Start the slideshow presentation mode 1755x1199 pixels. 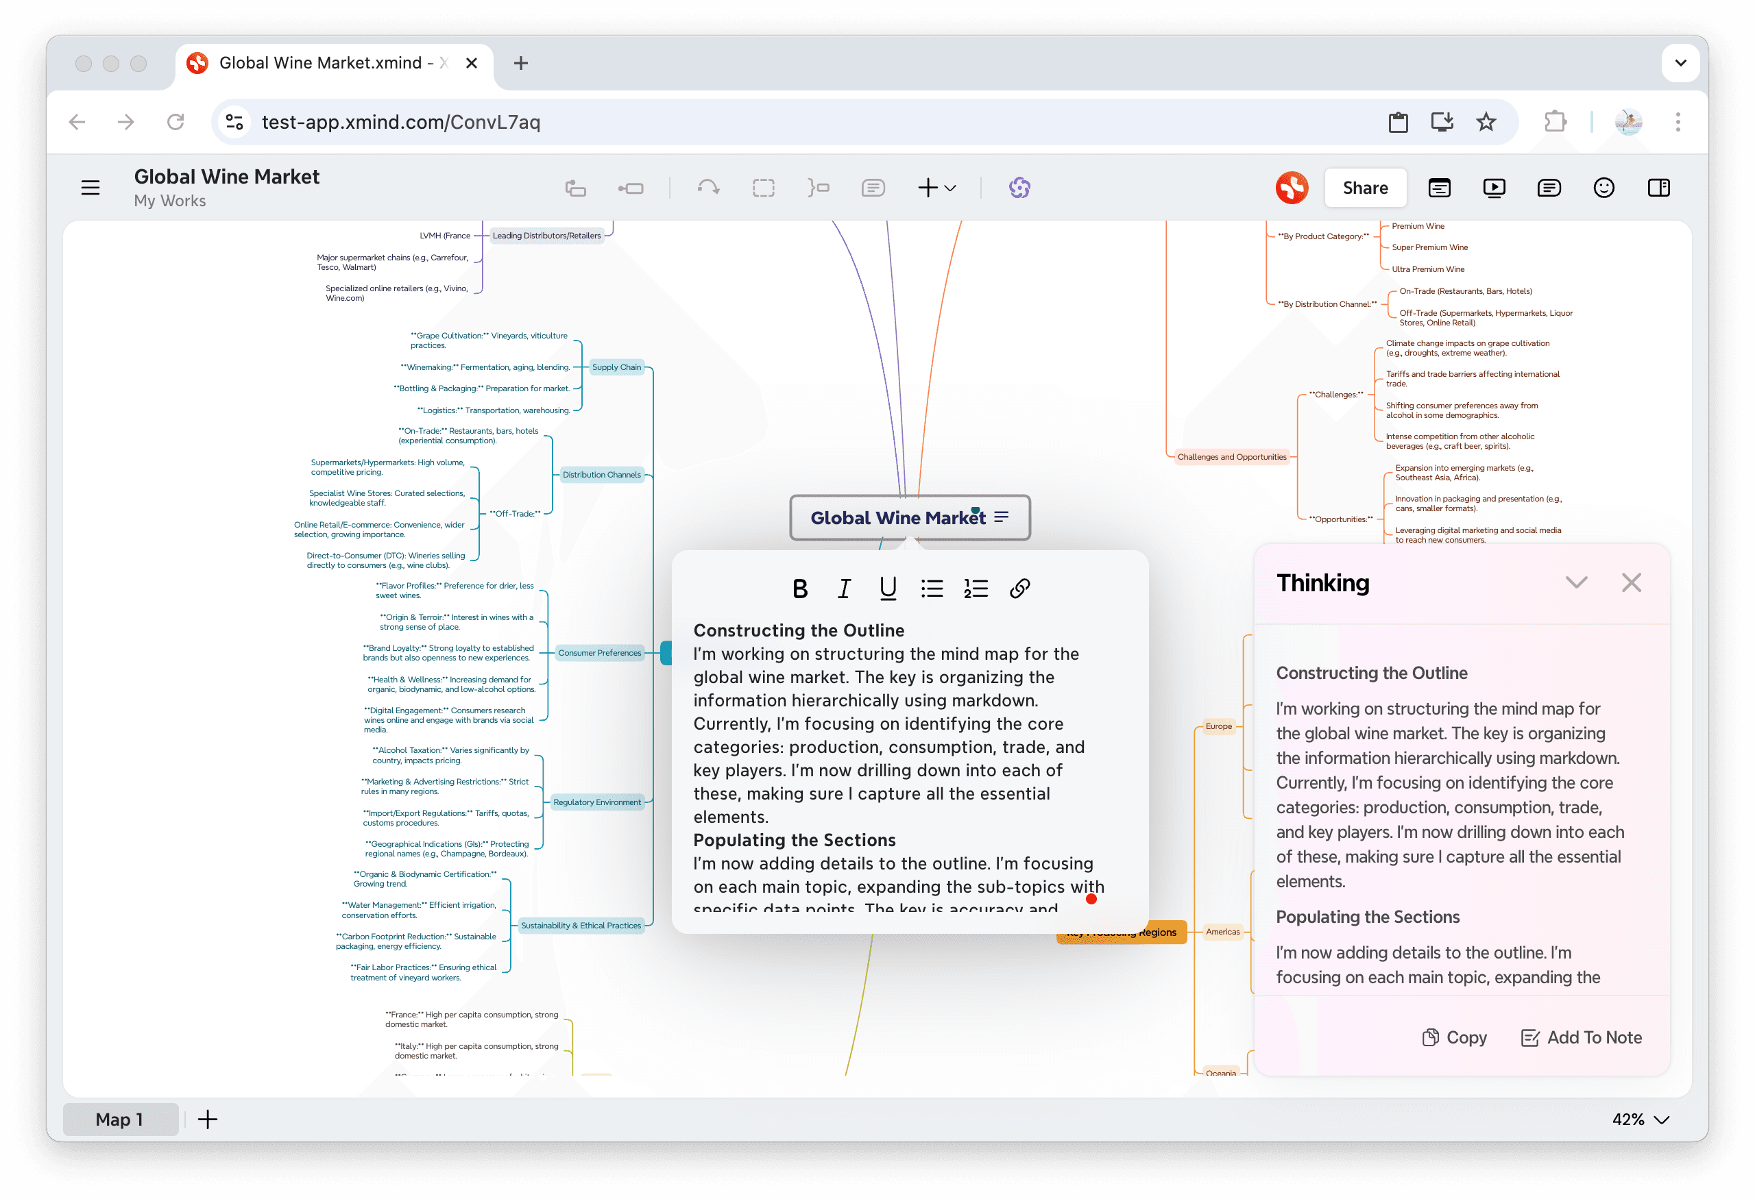pos(1494,187)
